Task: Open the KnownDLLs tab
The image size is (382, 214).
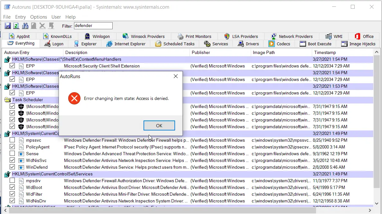Action: click(x=58, y=36)
